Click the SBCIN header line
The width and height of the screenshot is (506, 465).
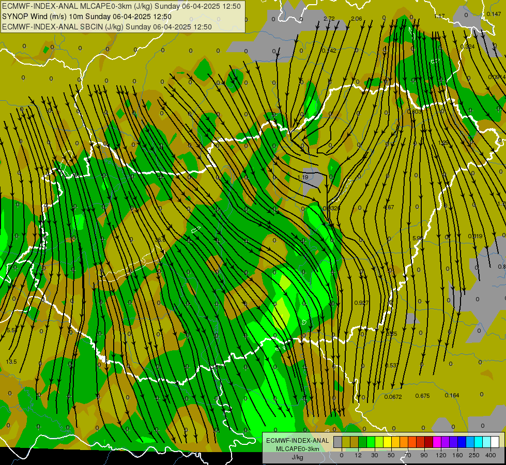pos(107,27)
